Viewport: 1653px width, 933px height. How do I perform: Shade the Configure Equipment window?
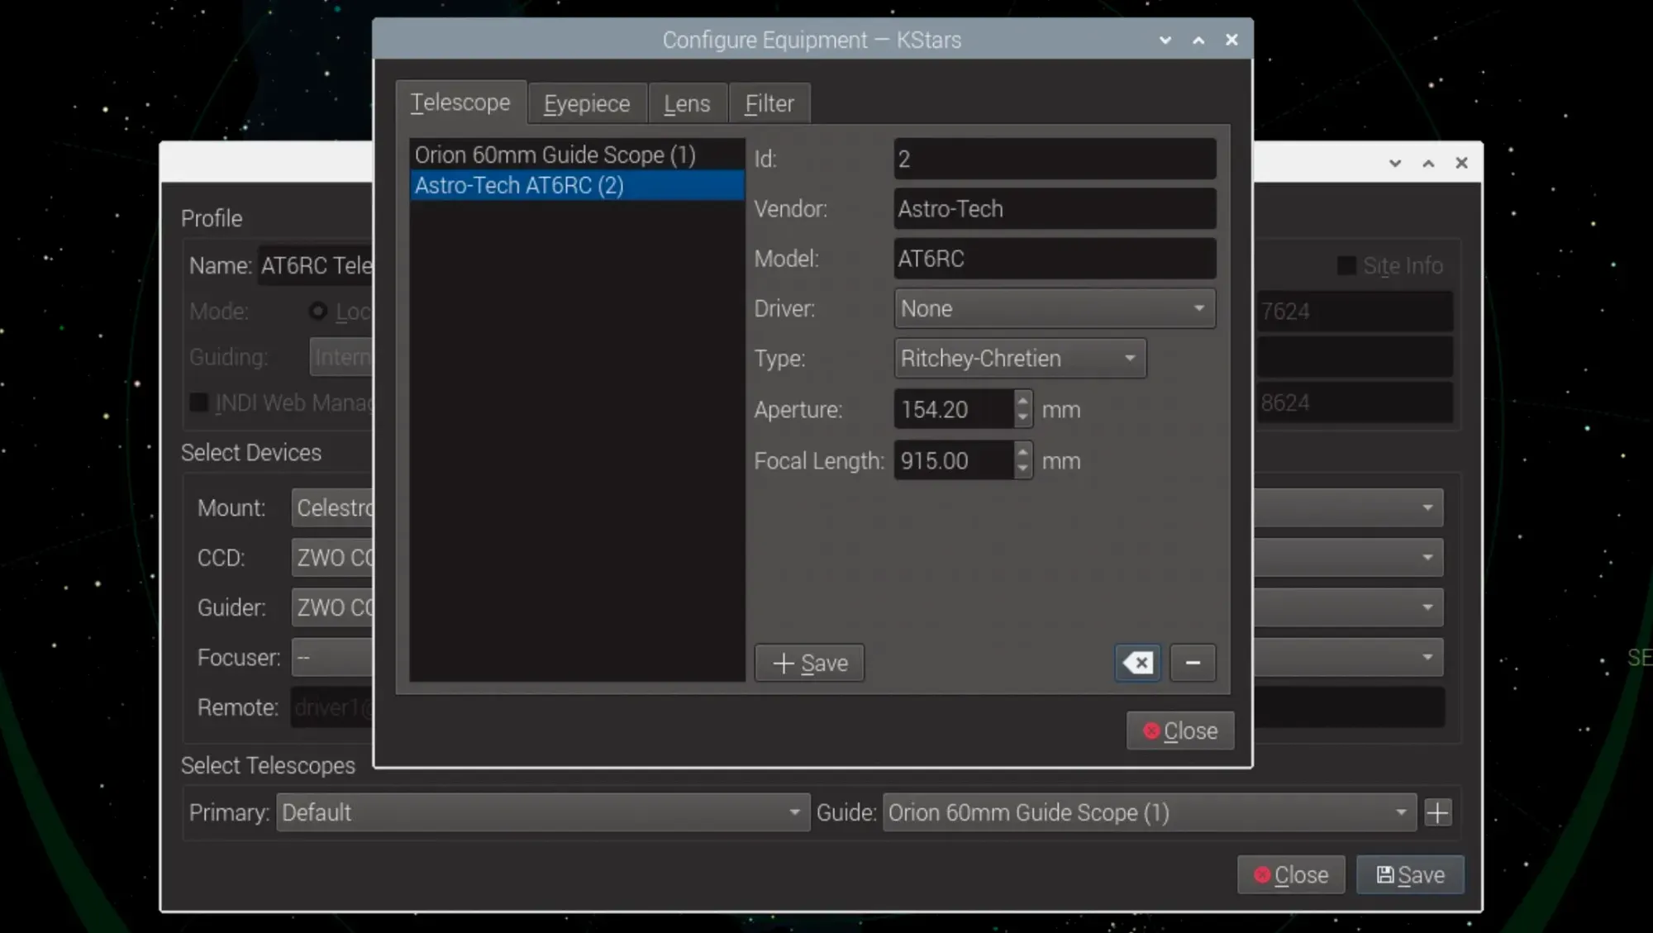coord(1165,40)
